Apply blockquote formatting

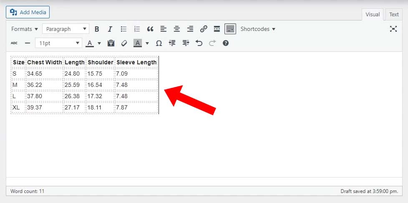(150, 29)
